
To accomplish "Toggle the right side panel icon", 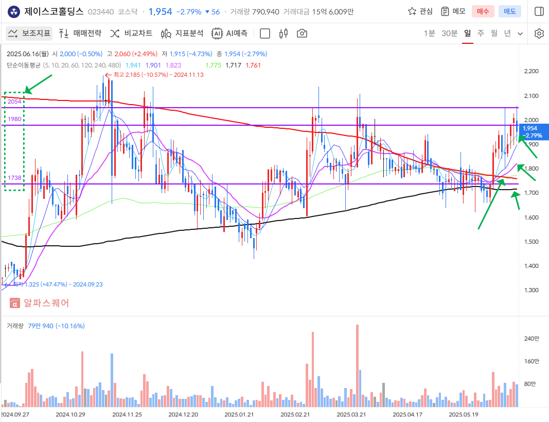I will tap(539, 11).
